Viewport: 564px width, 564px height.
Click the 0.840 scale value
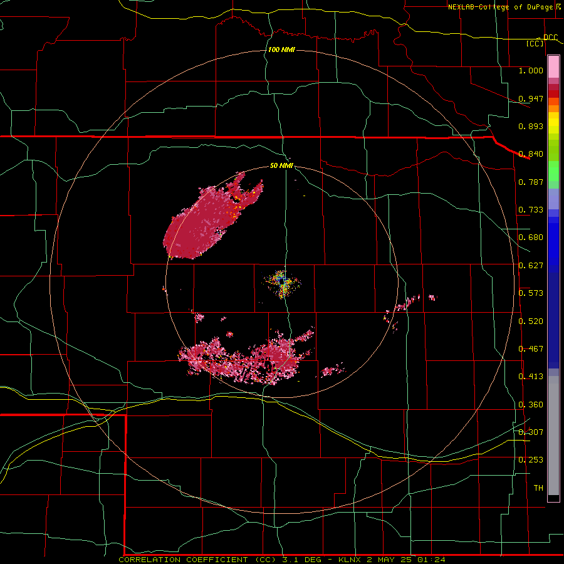pos(531,154)
